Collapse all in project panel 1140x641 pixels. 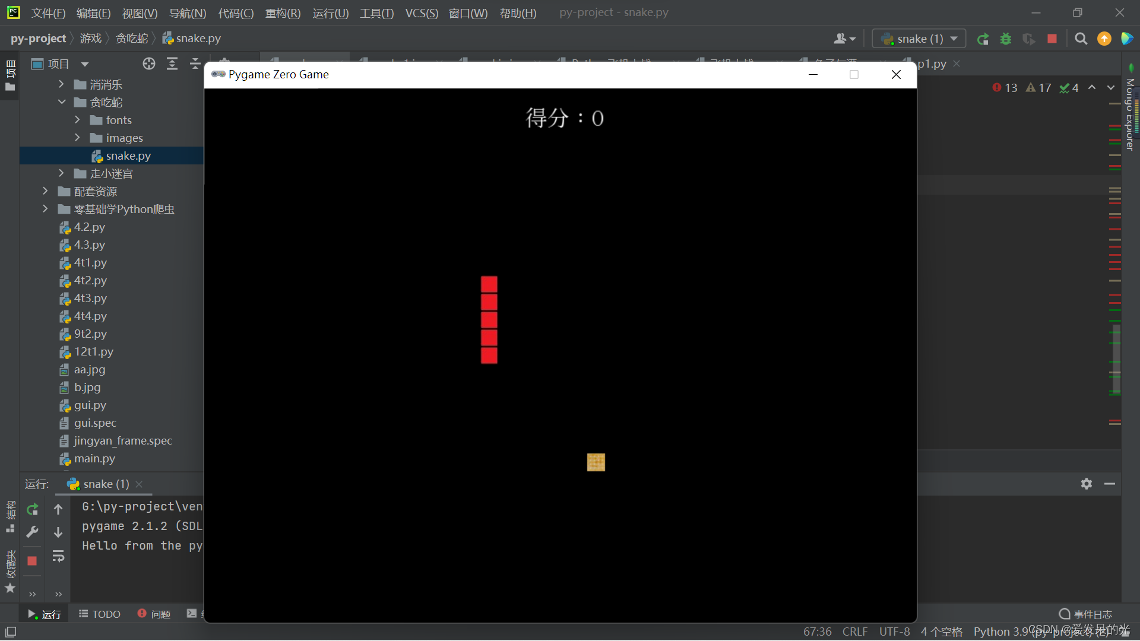tap(195, 64)
